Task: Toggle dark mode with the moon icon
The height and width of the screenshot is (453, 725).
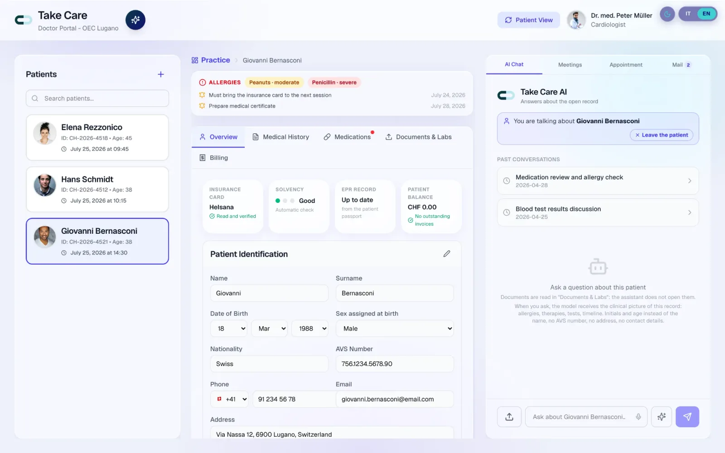Action: [x=667, y=14]
